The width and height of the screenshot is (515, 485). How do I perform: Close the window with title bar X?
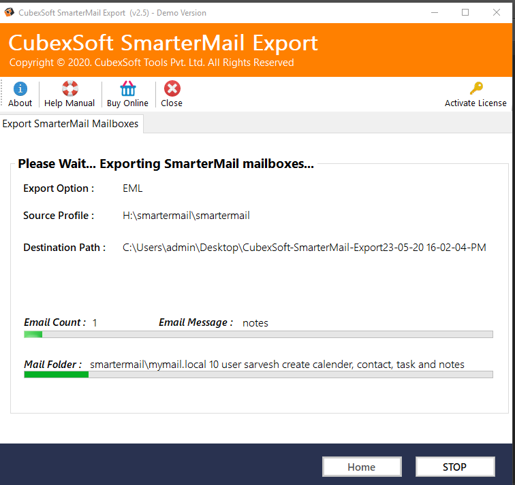(x=497, y=12)
